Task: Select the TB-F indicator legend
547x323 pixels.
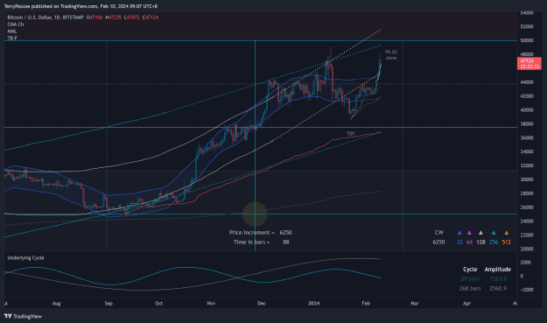Action: [12, 38]
